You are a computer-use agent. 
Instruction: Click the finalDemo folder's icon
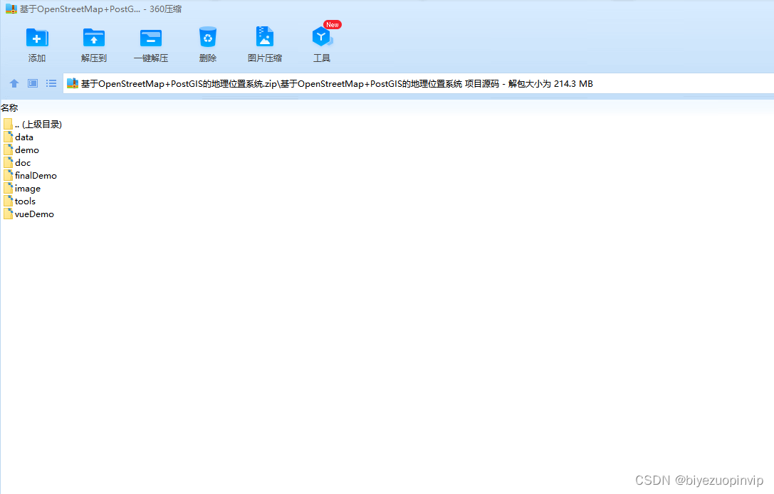click(x=8, y=175)
